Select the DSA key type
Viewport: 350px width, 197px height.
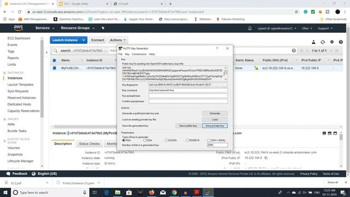click(144, 140)
